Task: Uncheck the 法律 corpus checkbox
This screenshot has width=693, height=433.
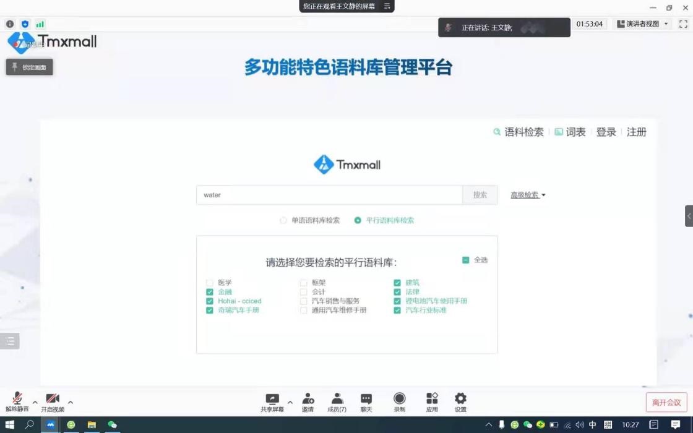Action: [397, 292]
